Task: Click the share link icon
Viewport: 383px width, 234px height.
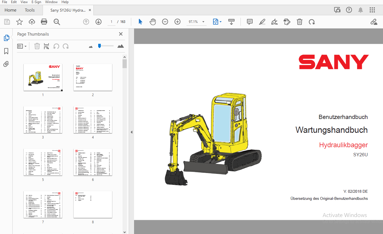Action: click(x=374, y=22)
